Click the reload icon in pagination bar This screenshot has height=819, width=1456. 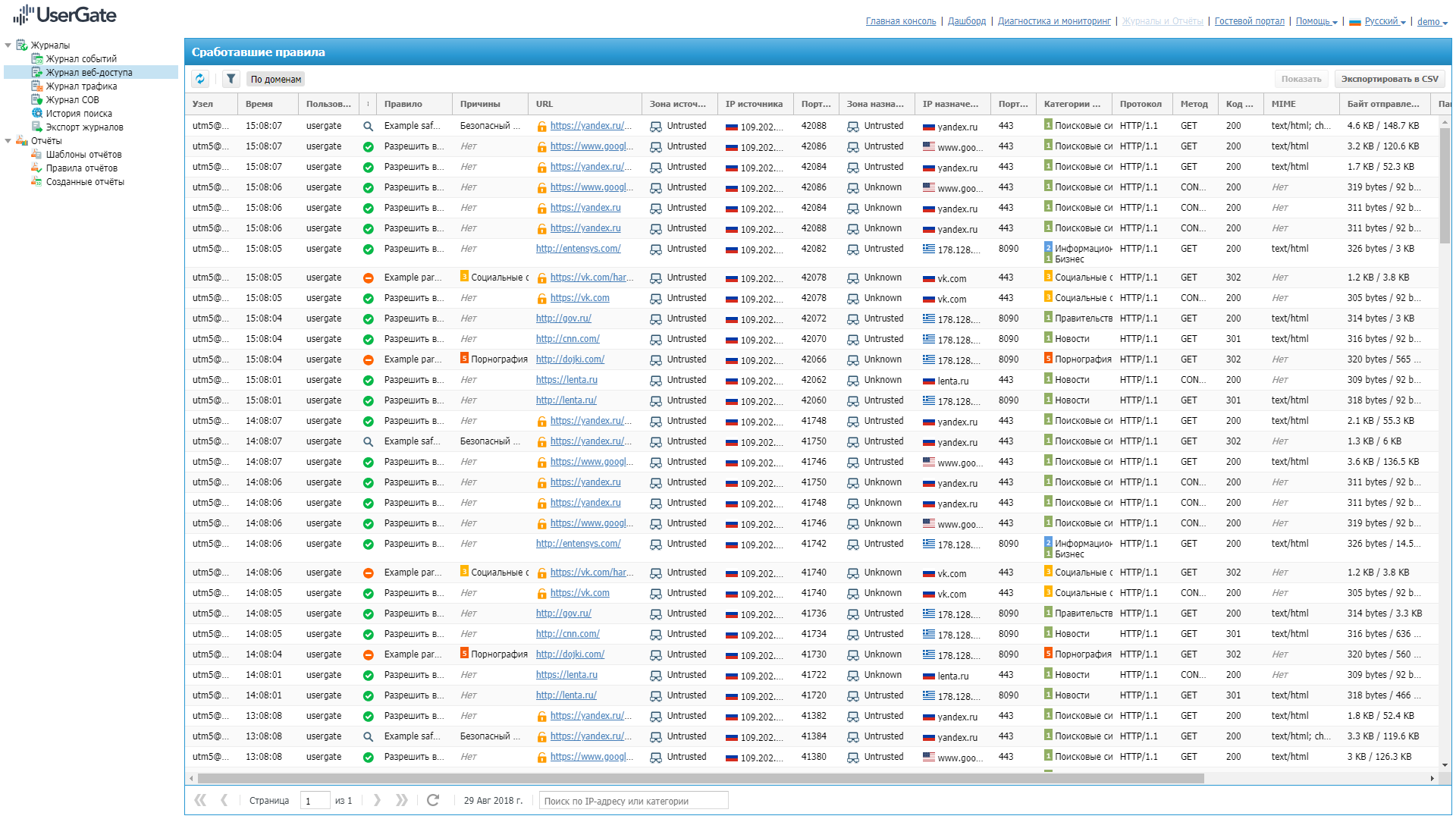(x=433, y=800)
